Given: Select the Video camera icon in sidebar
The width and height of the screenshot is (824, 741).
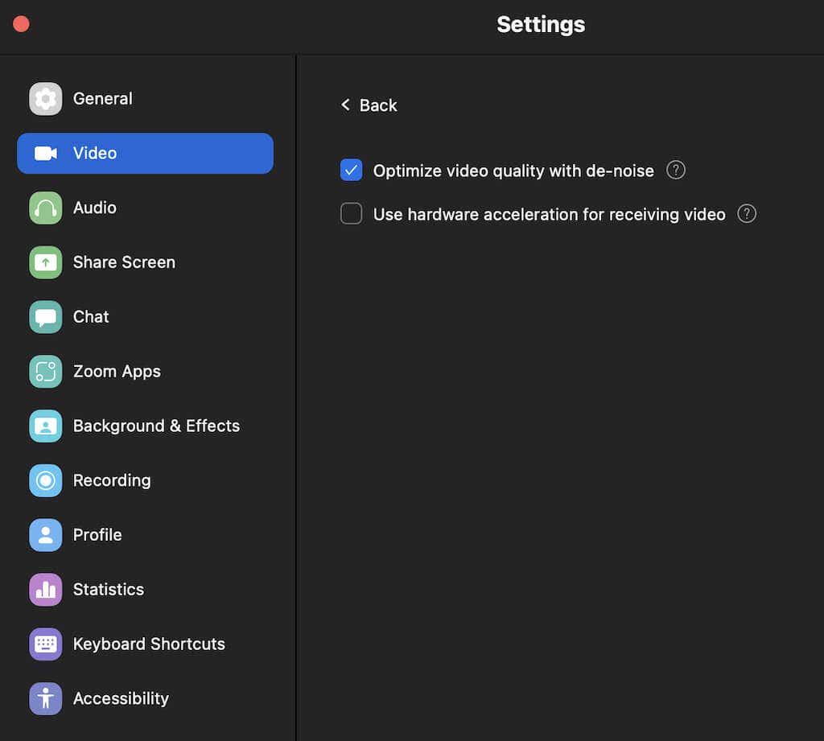Looking at the screenshot, I should tap(45, 153).
